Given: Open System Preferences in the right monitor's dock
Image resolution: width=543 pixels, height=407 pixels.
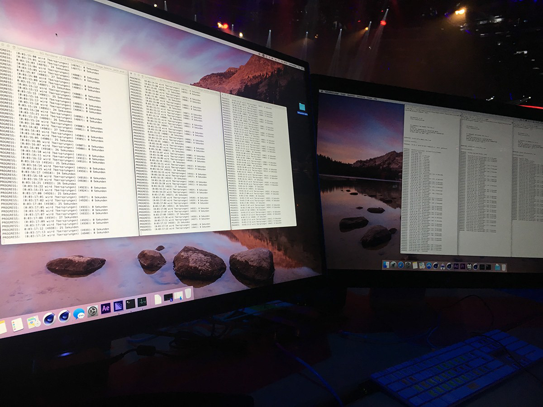Looking at the screenshot, I should [x=408, y=265].
